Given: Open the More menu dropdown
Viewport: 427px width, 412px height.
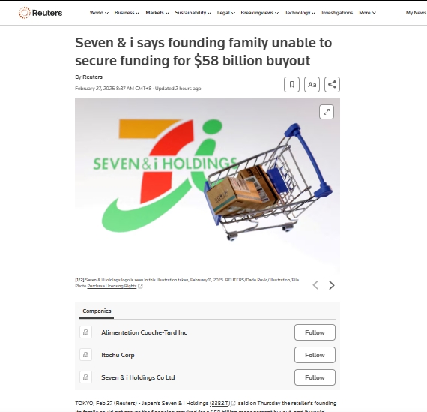Looking at the screenshot, I should [367, 13].
